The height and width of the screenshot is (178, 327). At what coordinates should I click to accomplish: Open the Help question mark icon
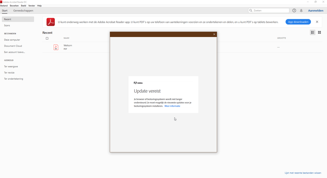pyautogui.click(x=294, y=10)
